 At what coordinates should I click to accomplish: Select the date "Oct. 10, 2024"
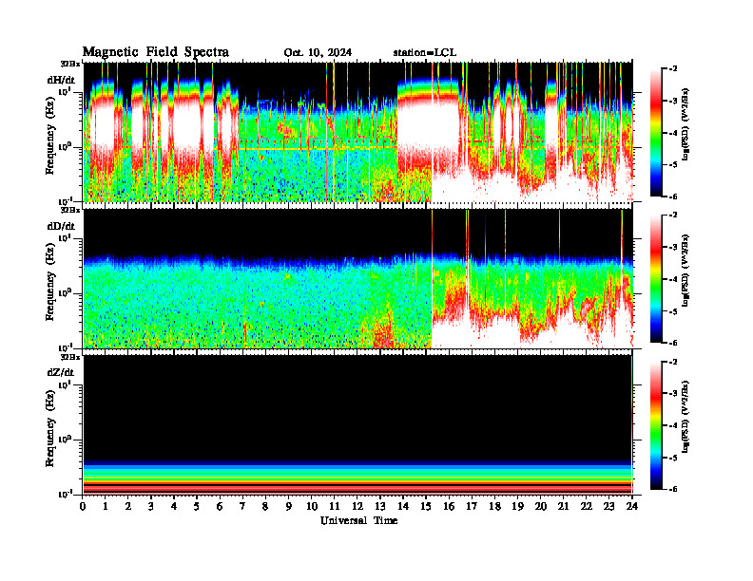(x=318, y=53)
